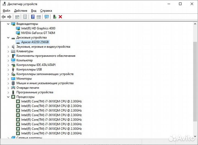Click the Компоненты программного обеспечения icon
Image resolution: width=198 pixels, height=145 pixels.
(x=13, y=56)
